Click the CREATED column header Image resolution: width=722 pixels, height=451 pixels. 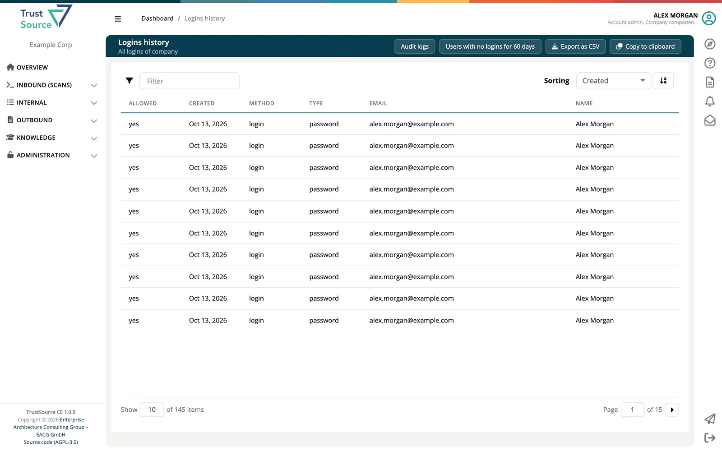coord(202,103)
